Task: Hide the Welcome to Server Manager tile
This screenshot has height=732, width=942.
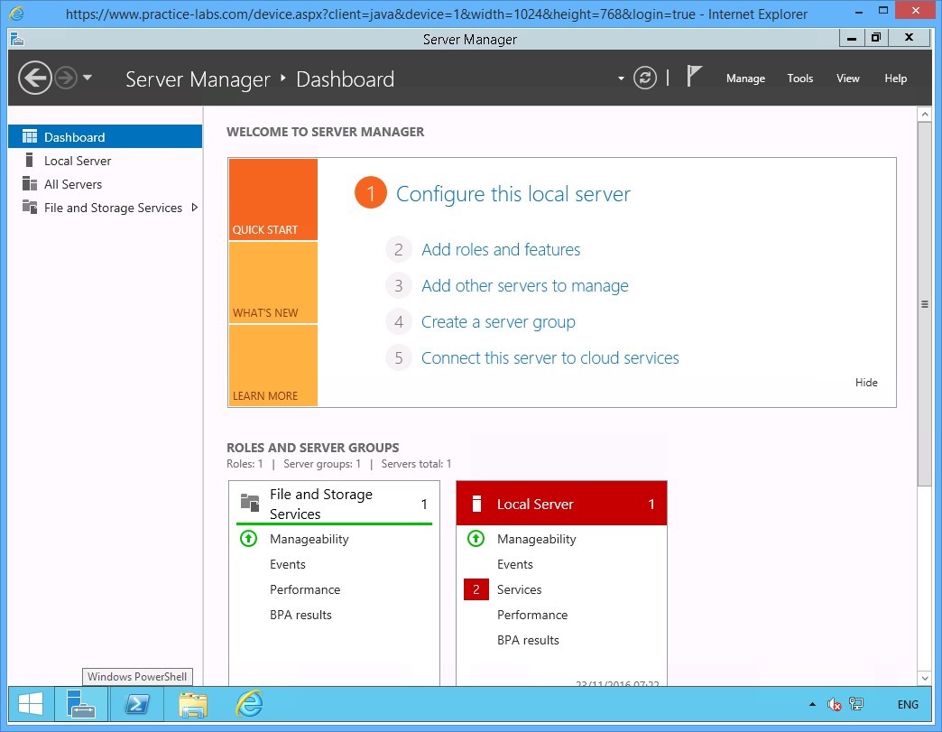Action: pyautogui.click(x=865, y=382)
